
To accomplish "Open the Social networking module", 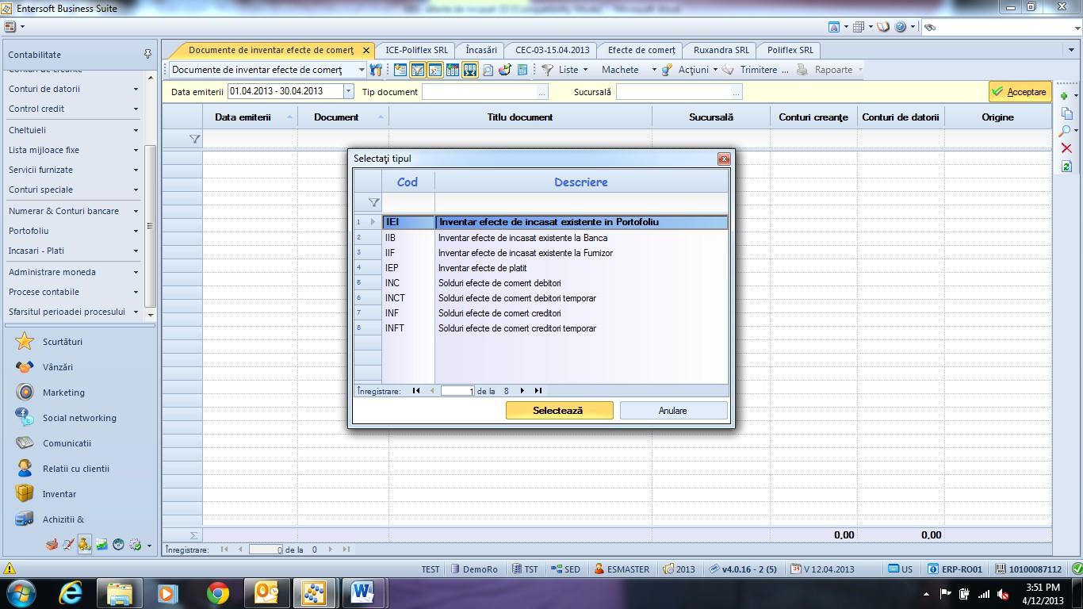I will (79, 418).
